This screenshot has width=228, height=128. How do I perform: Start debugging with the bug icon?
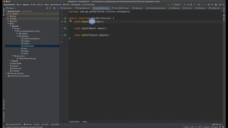coord(188,5)
